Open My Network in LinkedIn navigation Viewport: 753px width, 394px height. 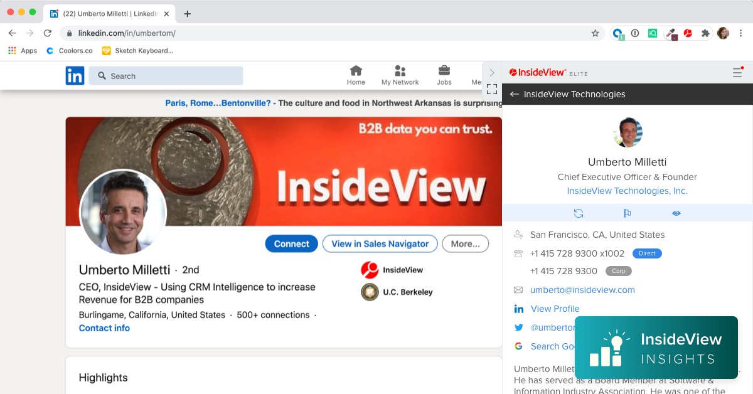[400, 75]
